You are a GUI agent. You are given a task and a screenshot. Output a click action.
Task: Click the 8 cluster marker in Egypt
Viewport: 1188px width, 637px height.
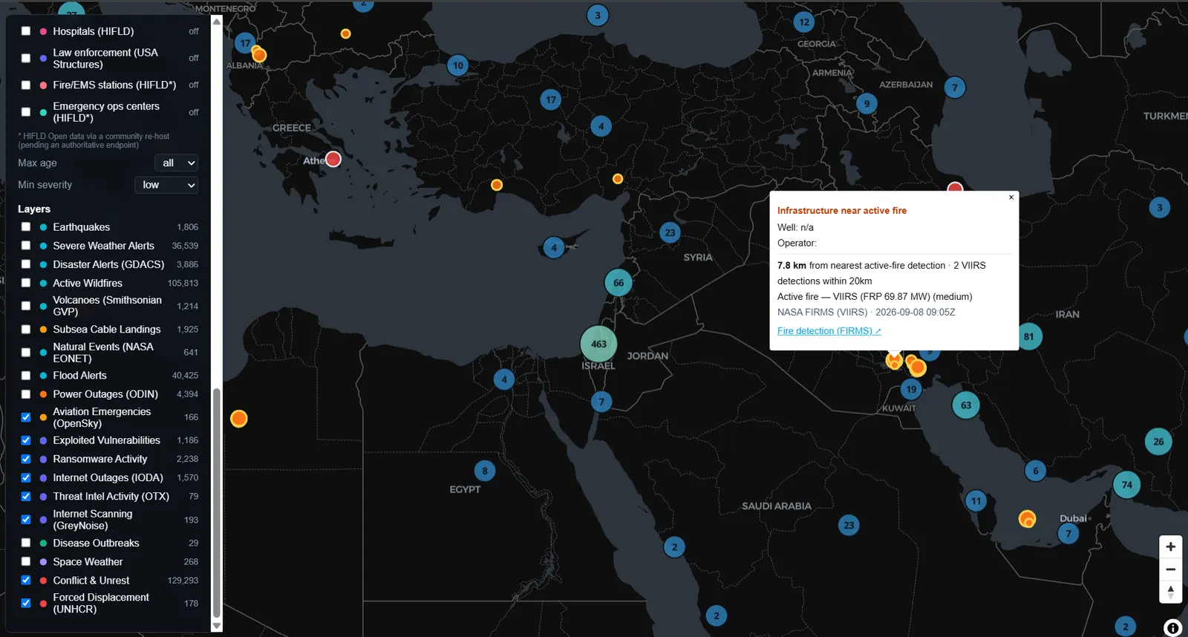tap(485, 471)
